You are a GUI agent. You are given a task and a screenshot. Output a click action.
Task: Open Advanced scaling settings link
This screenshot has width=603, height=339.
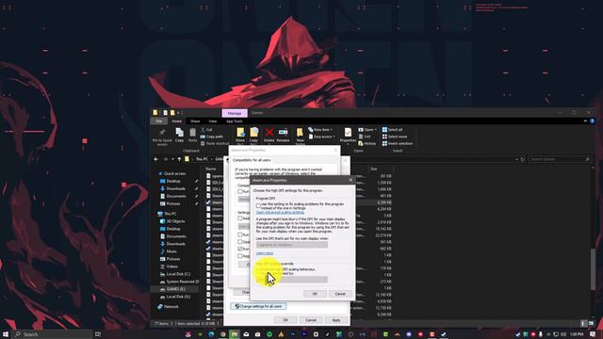(x=280, y=213)
